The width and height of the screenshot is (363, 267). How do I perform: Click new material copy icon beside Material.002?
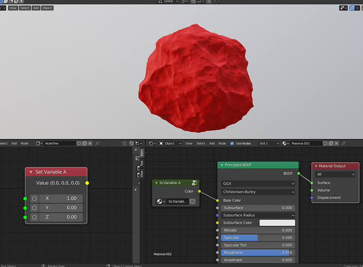331,143
